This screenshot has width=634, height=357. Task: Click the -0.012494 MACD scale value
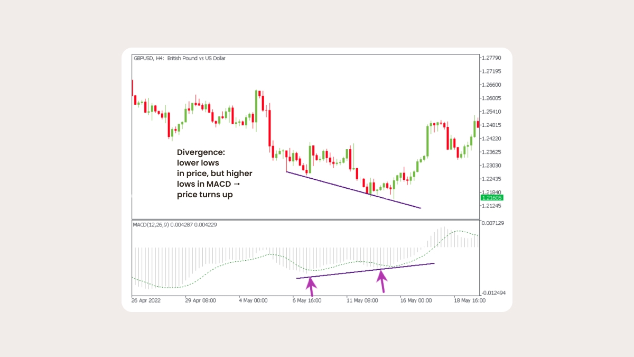pos(493,293)
